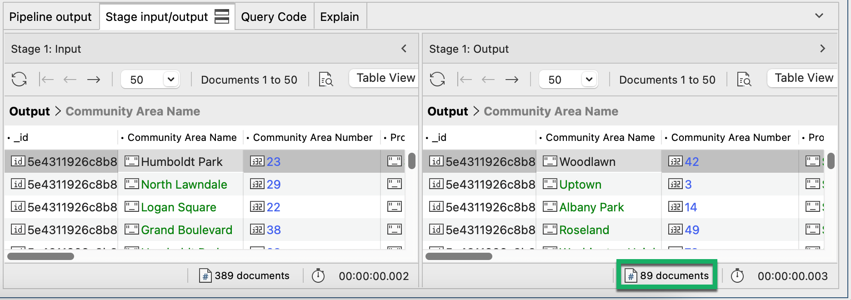Jump to first page in Input panel

pos(46,80)
